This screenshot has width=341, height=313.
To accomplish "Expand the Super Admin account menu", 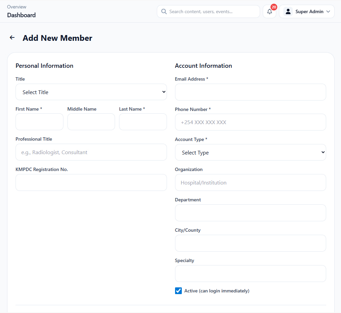I will coord(307,11).
